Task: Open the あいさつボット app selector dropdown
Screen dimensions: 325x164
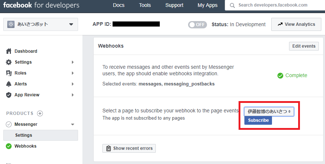Action: pos(41,24)
